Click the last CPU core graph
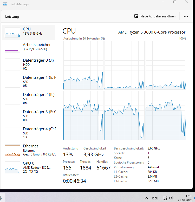The height and width of the screenshot is (202, 195). [x=166, y=115]
